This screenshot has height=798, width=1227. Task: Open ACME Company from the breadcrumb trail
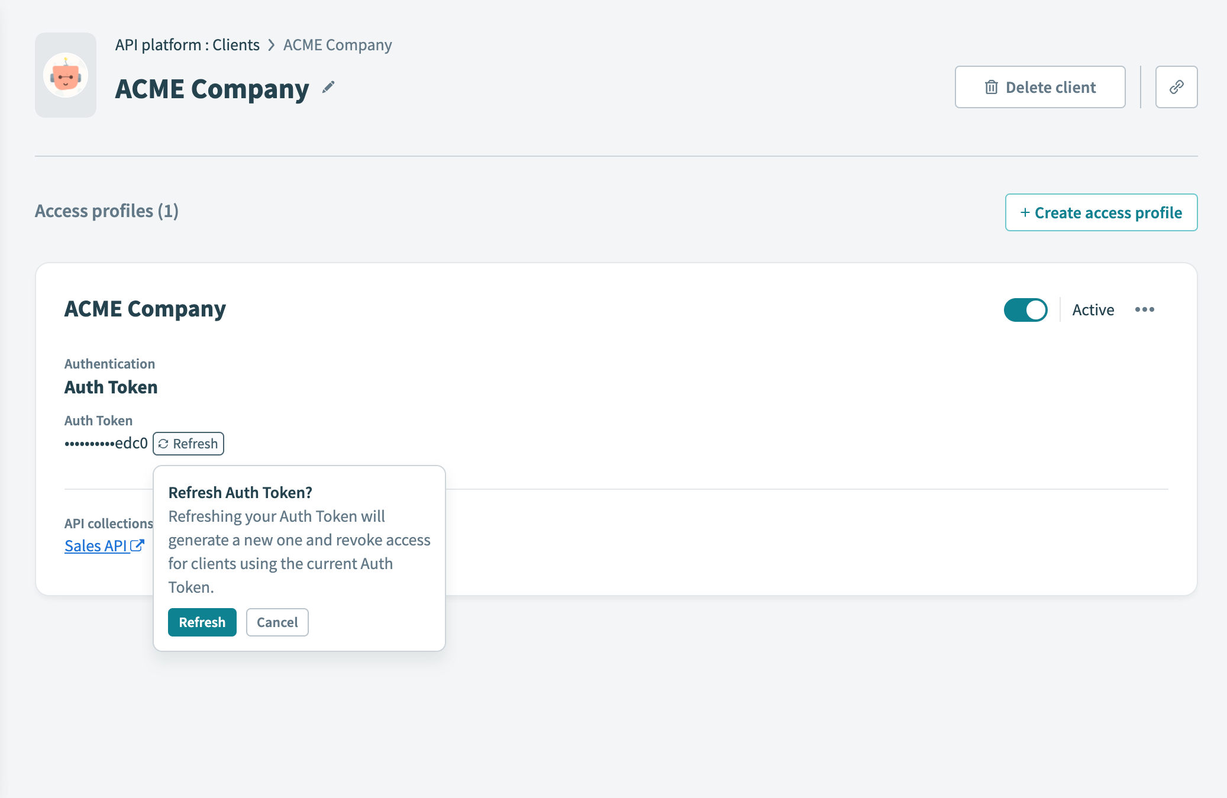337,44
